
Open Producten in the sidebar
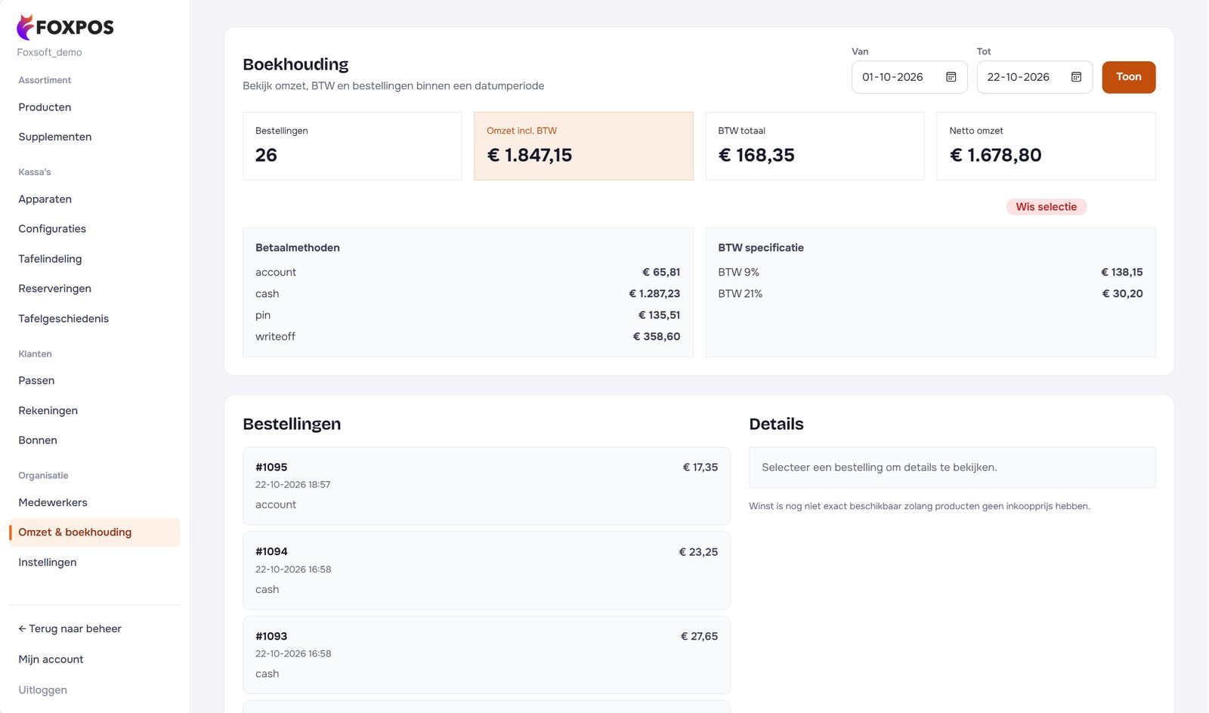[x=45, y=107]
